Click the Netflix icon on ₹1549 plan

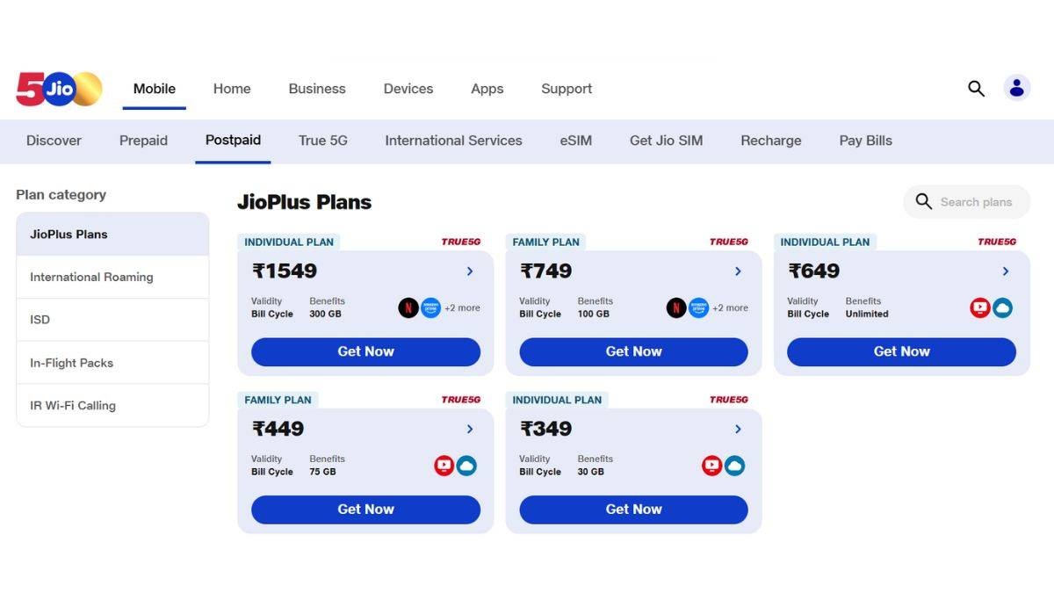[409, 308]
